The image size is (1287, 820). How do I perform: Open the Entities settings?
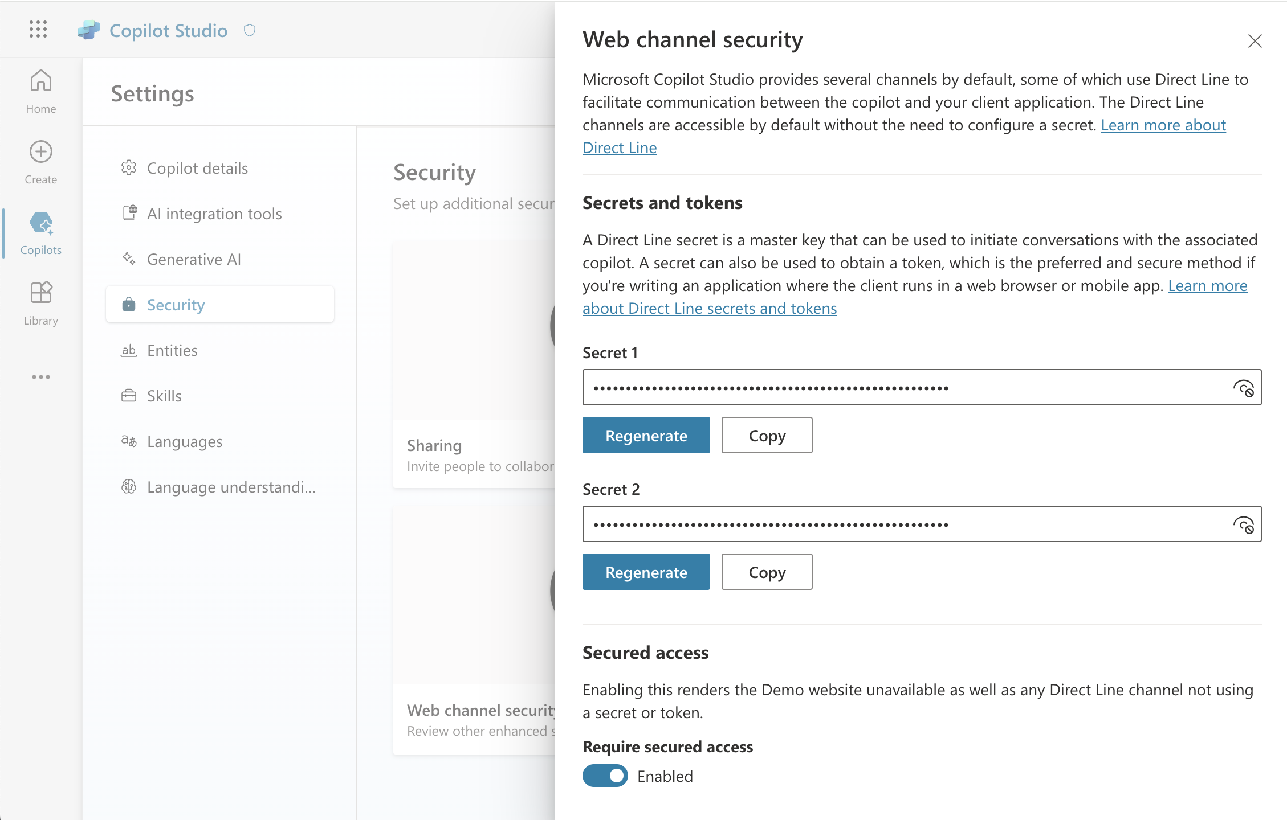pos(220,350)
